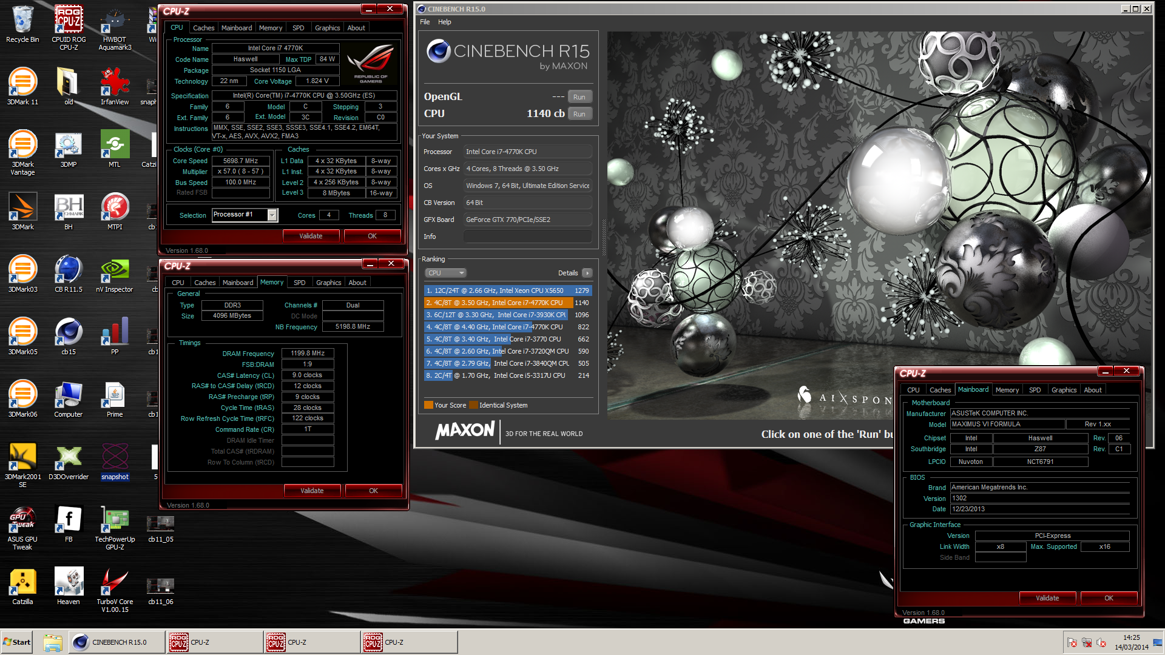The height and width of the screenshot is (655, 1165).
Task: Switch to Mainboard tab in top CPU-Z window
Action: (237, 28)
